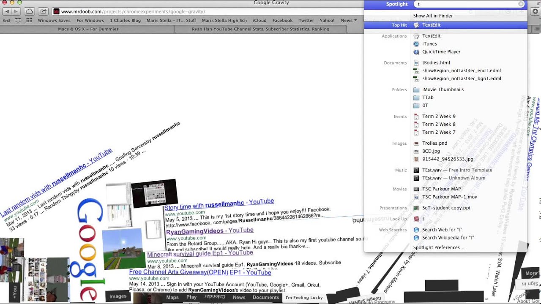Open the Twitter bookmark
This screenshot has height=304, width=541.
(x=306, y=20)
